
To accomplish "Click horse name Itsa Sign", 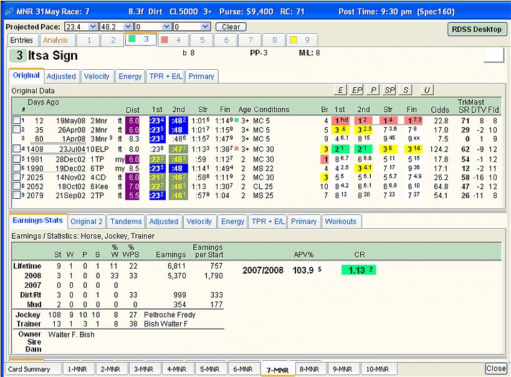I will 53,55.
